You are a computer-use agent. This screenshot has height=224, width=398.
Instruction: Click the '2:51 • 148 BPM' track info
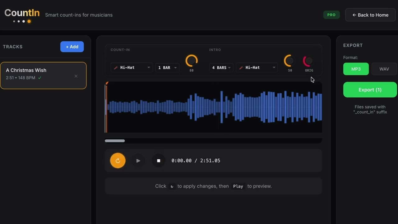[21, 78]
